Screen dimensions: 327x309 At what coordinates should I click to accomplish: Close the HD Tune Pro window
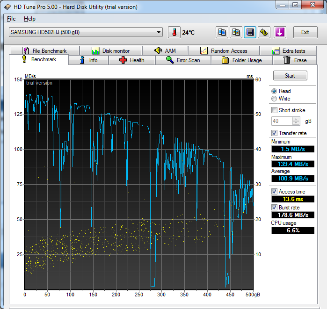click(312, 5)
